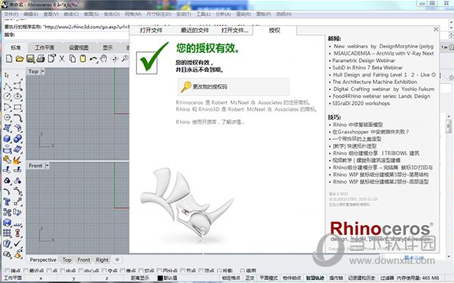Click the 更改我的授权码 button

coord(234,86)
